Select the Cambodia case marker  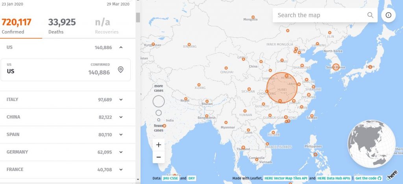(257, 159)
